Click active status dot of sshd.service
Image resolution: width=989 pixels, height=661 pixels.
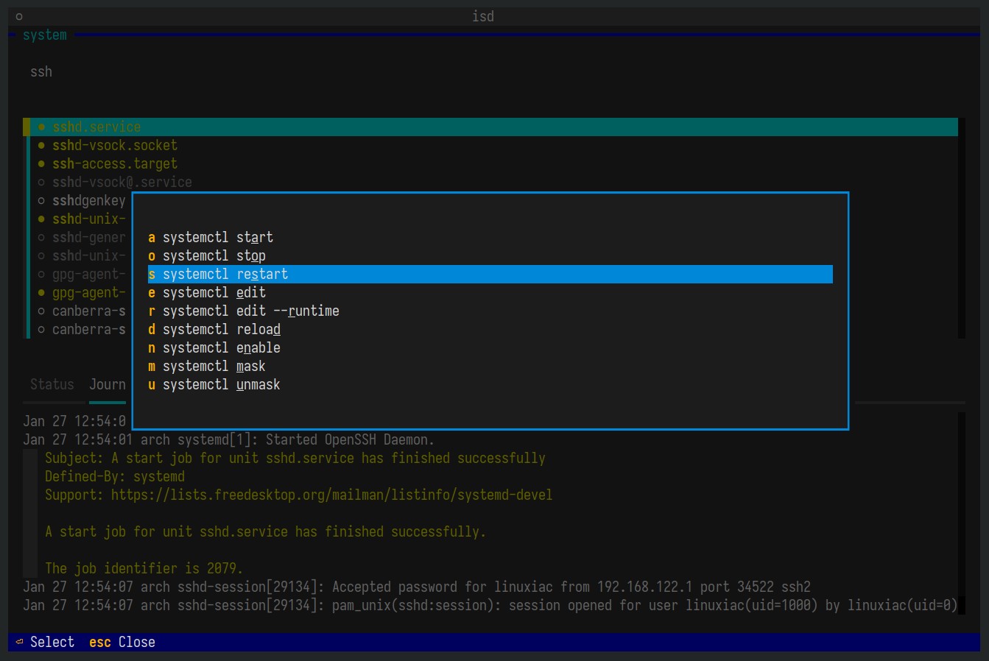point(41,127)
